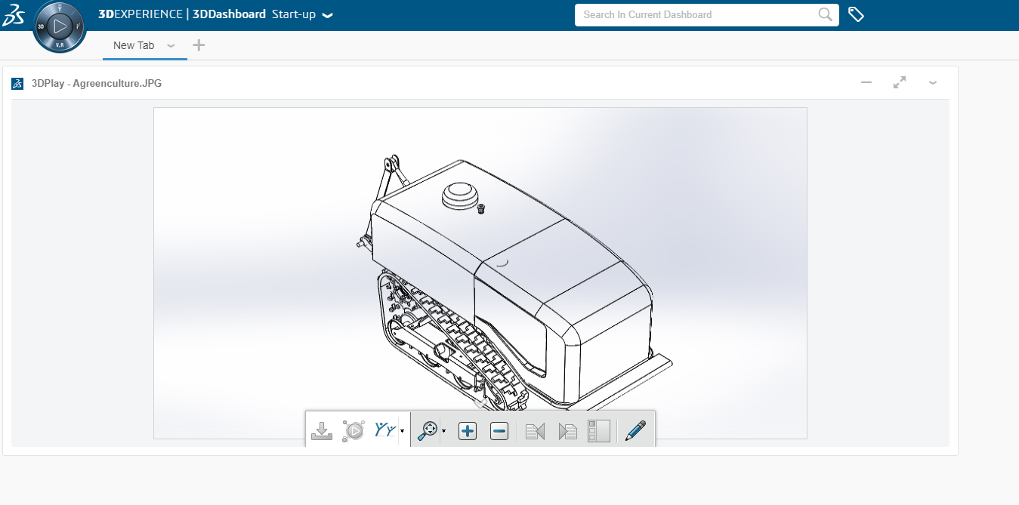Image resolution: width=1019 pixels, height=505 pixels.
Task: Expand the 3DPlay widget to fullscreen
Action: [899, 82]
